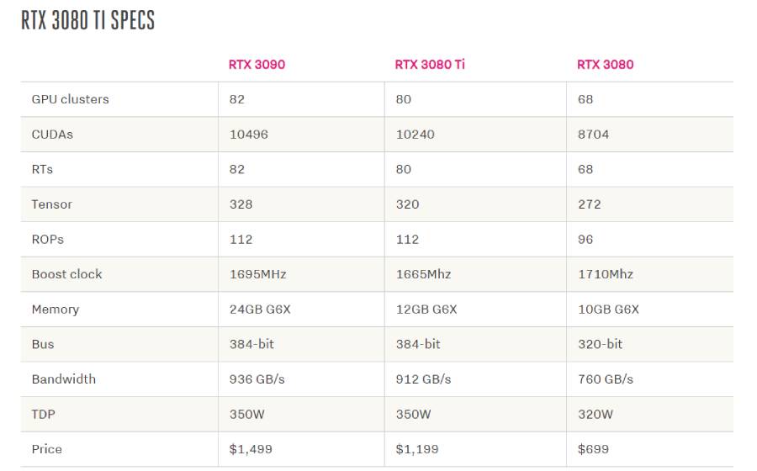Select the ROPs row label
Screen dimensions: 757x471
(47, 240)
